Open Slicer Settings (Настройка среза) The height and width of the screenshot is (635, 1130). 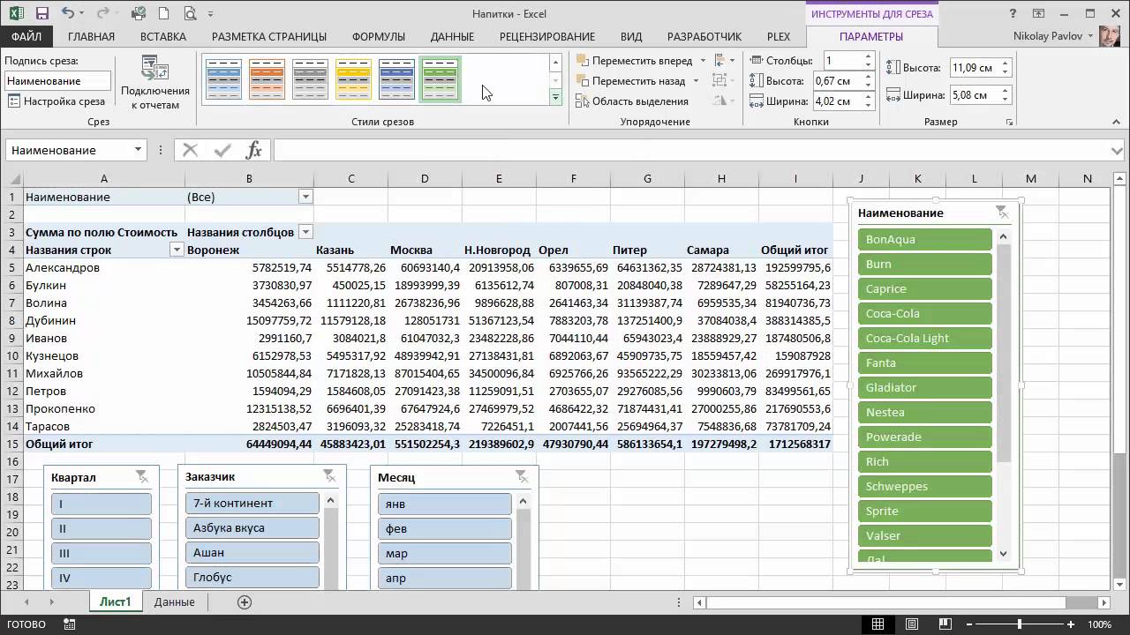coord(57,101)
